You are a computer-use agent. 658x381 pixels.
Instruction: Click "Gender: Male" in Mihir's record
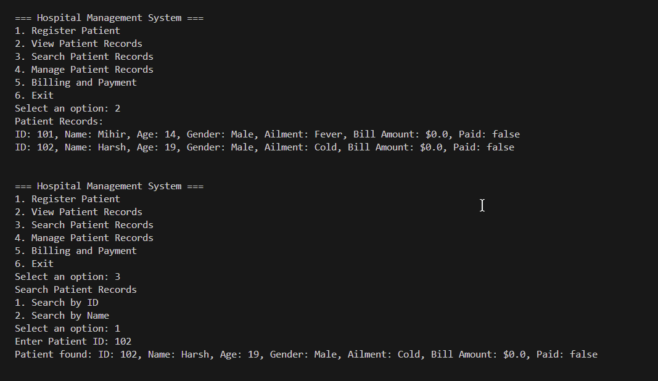coord(220,134)
